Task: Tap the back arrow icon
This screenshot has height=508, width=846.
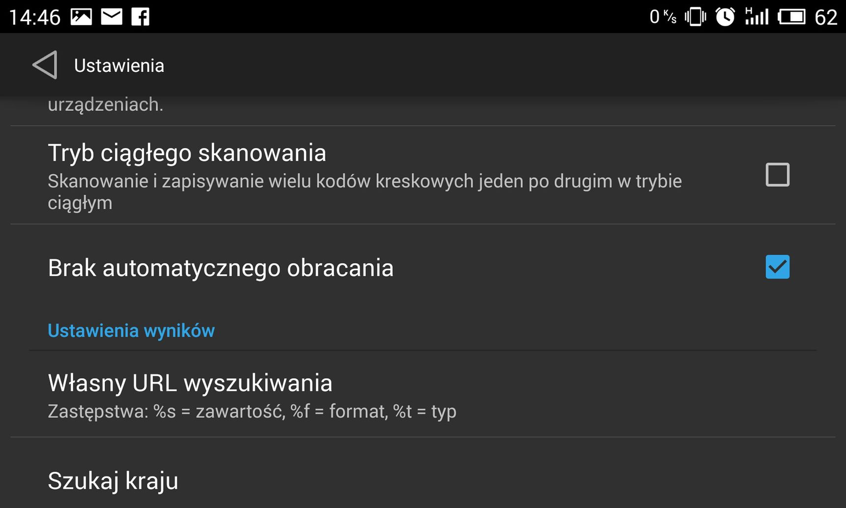Action: (45, 65)
